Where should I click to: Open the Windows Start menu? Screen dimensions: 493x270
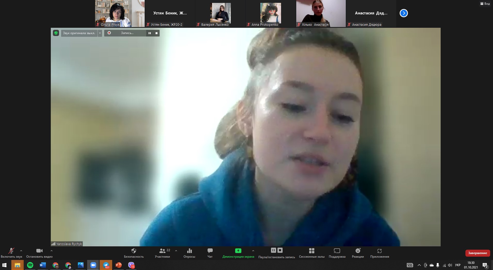4,265
